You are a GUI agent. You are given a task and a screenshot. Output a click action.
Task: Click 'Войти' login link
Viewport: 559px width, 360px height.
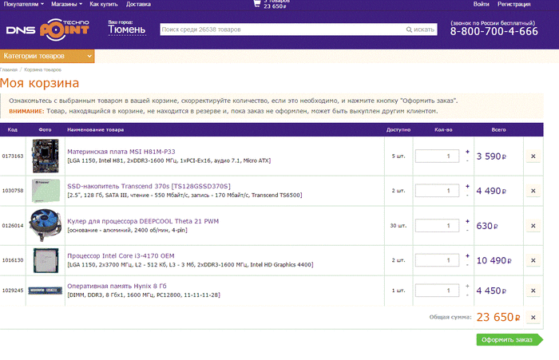point(481,4)
